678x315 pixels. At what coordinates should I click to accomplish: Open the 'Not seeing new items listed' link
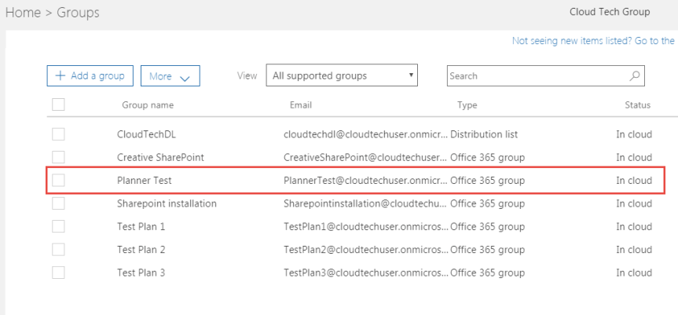point(593,42)
